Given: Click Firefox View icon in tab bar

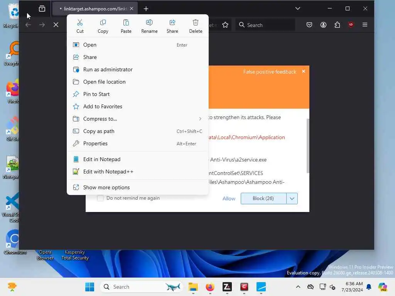Looking at the screenshot, I should (42, 9).
